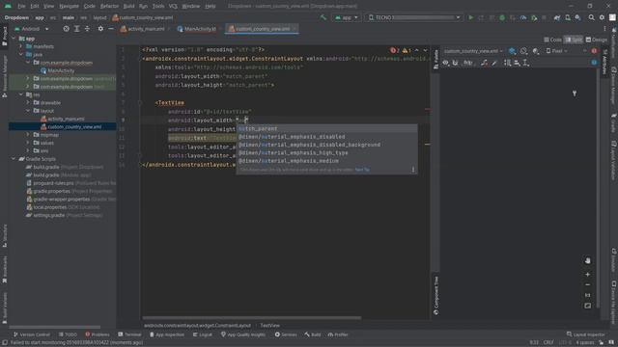Click orientation rotate icon in preview toolbar

523,51
